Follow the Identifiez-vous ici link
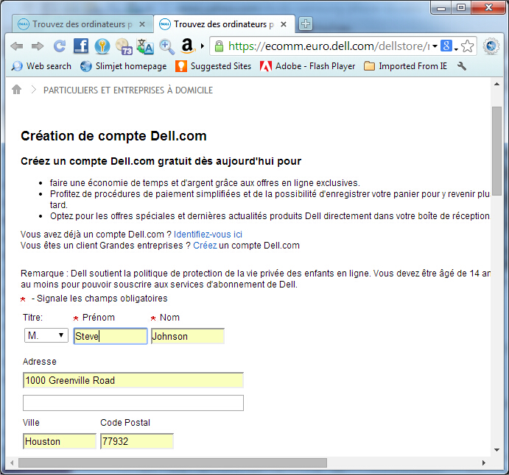This screenshot has width=509, height=475. point(208,235)
